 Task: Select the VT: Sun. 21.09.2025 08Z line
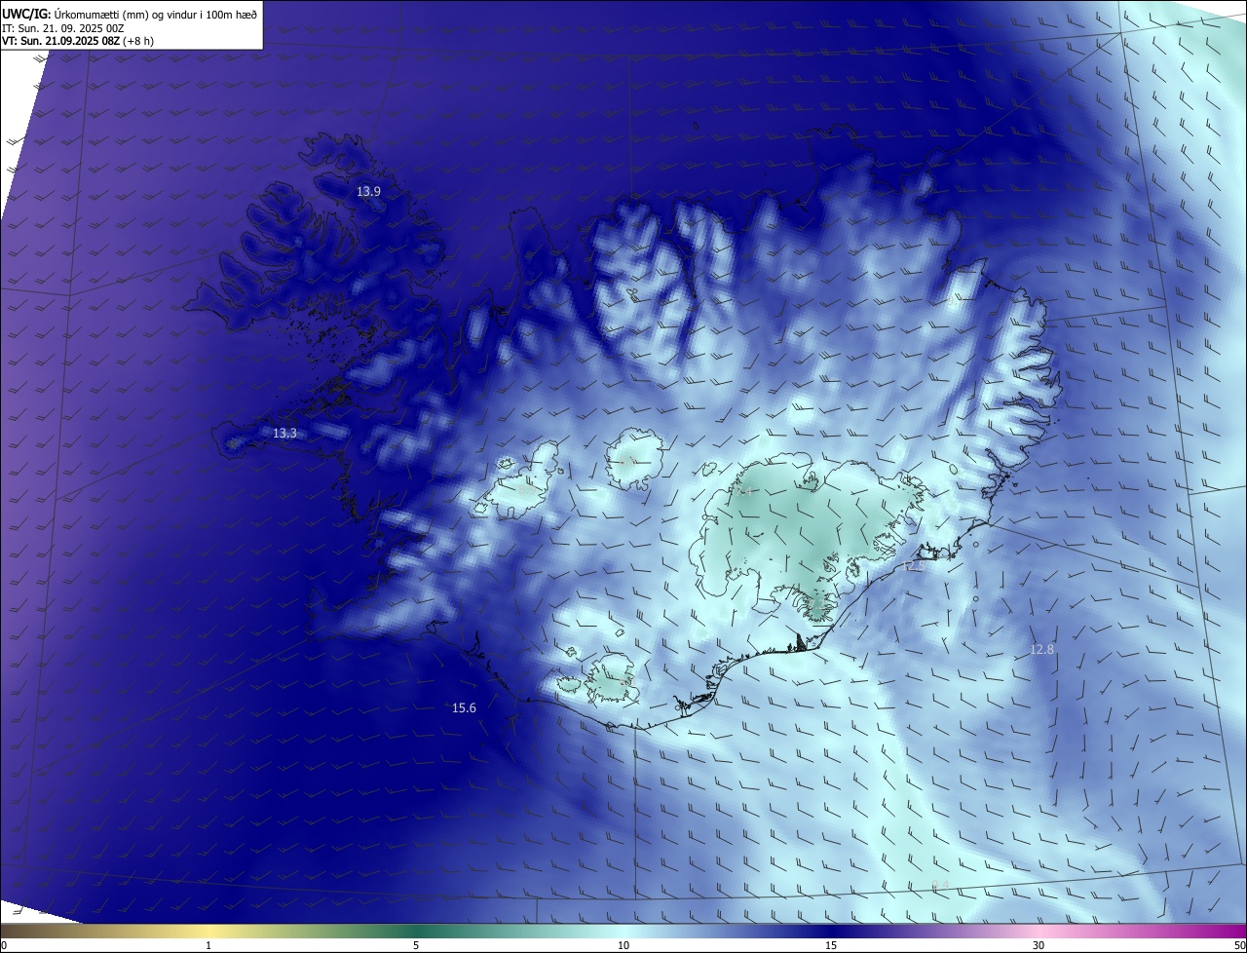(x=77, y=41)
